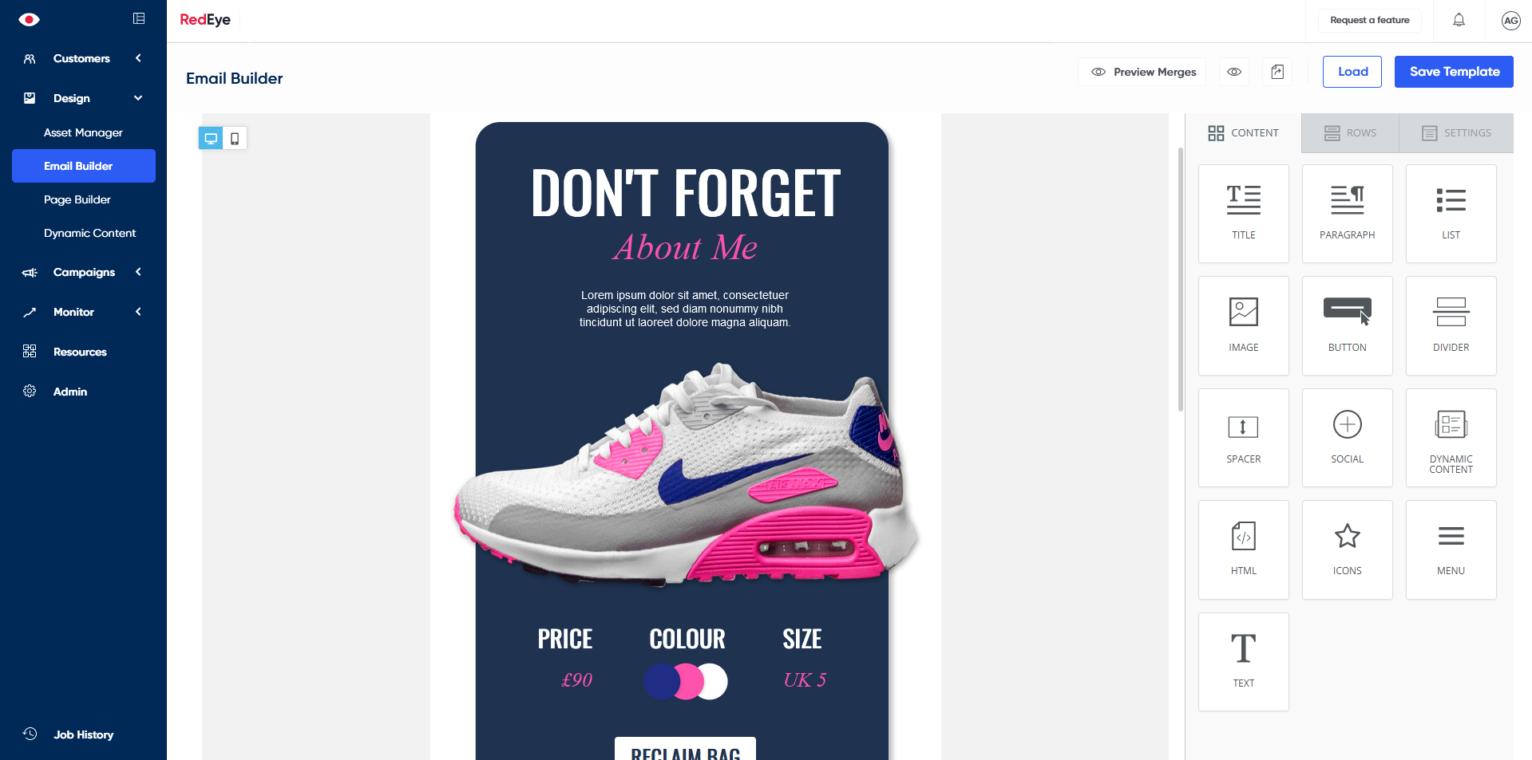Image resolution: width=1532 pixels, height=760 pixels.
Task: Select the Icons content block
Action: coord(1348,549)
